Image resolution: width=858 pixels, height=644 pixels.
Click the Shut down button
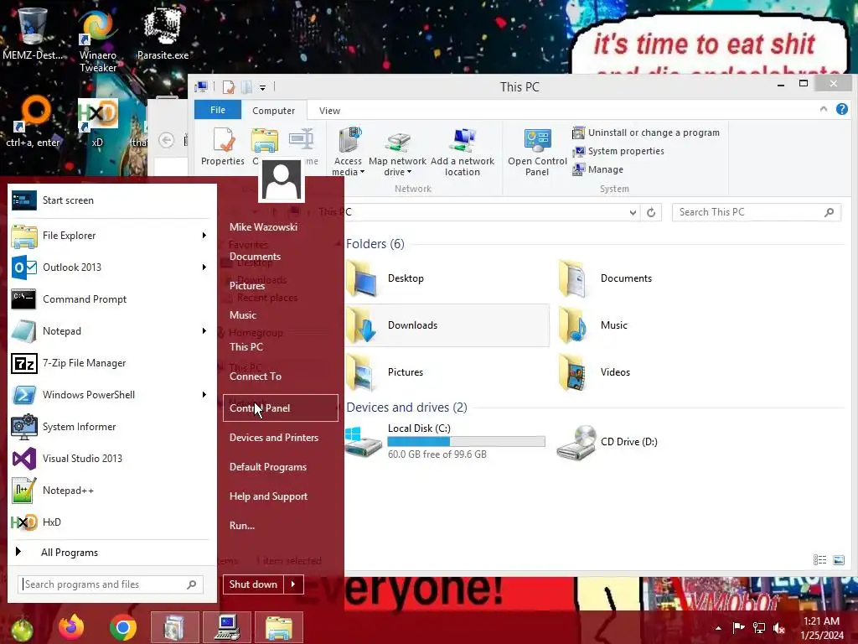253,584
